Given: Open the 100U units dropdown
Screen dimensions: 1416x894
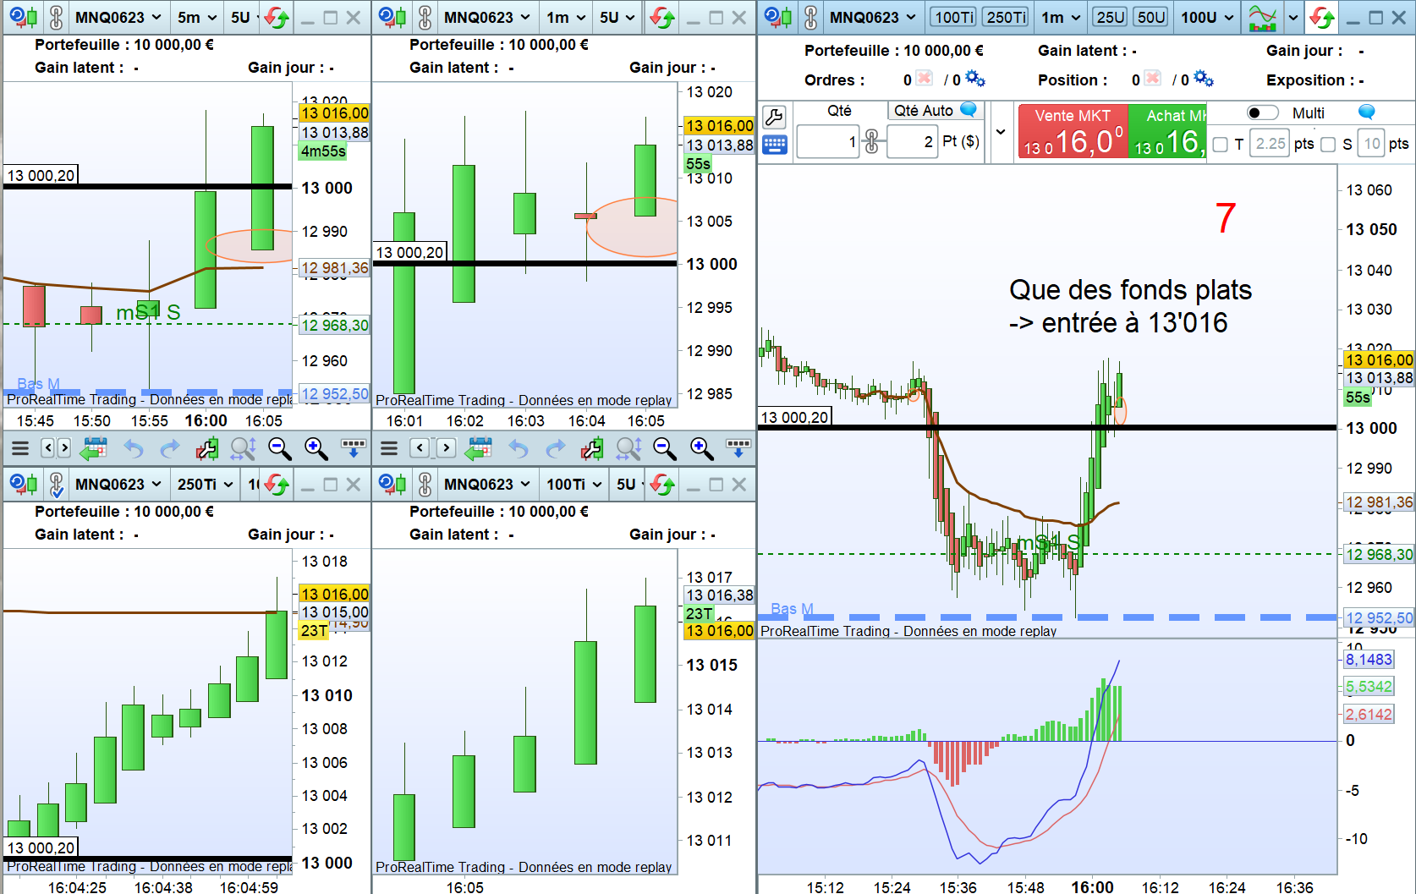Looking at the screenshot, I should pos(1207,17).
